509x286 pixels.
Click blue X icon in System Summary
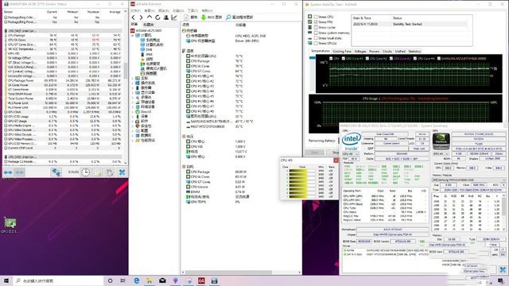pyautogui.click(x=503, y=269)
